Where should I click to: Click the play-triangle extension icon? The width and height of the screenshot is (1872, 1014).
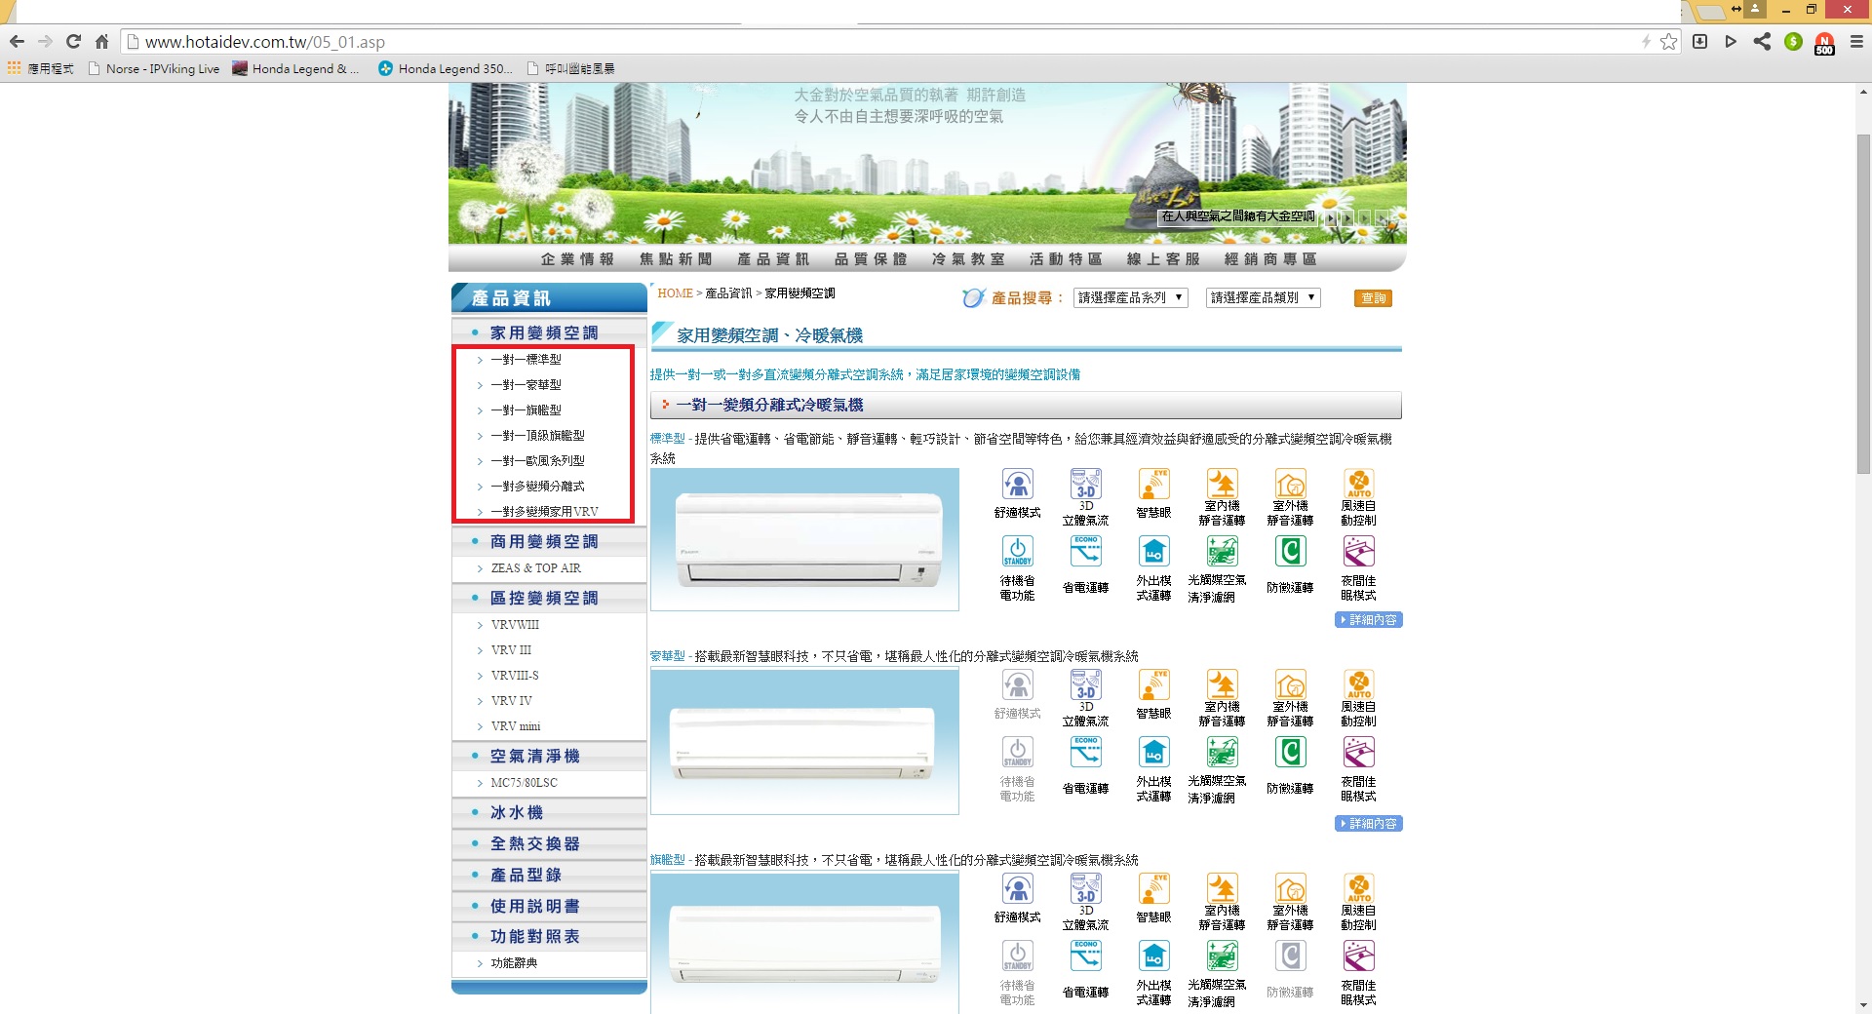(x=1731, y=42)
